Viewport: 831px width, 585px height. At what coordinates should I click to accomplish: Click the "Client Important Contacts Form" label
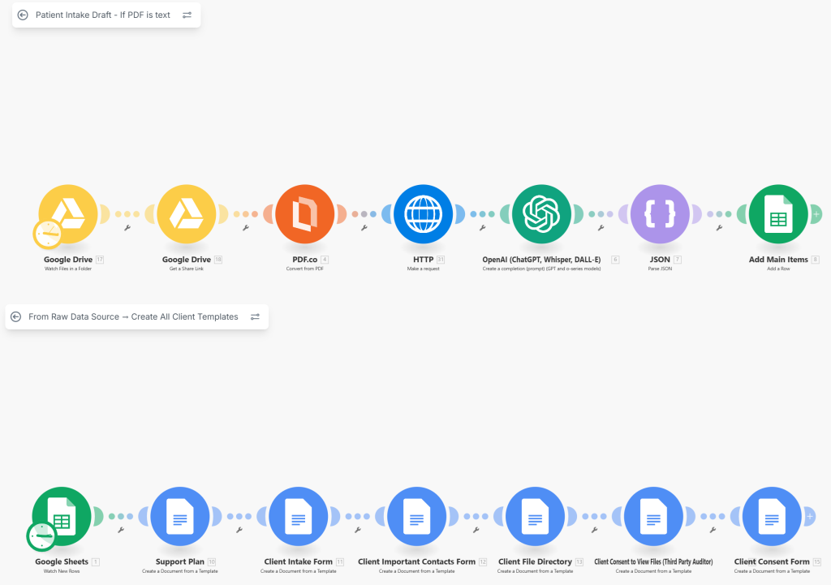tap(416, 561)
